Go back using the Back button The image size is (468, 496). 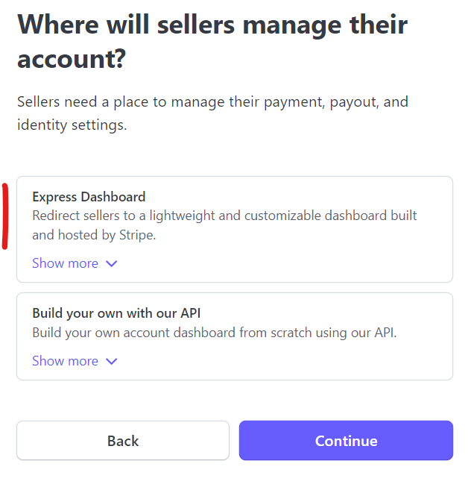point(123,441)
